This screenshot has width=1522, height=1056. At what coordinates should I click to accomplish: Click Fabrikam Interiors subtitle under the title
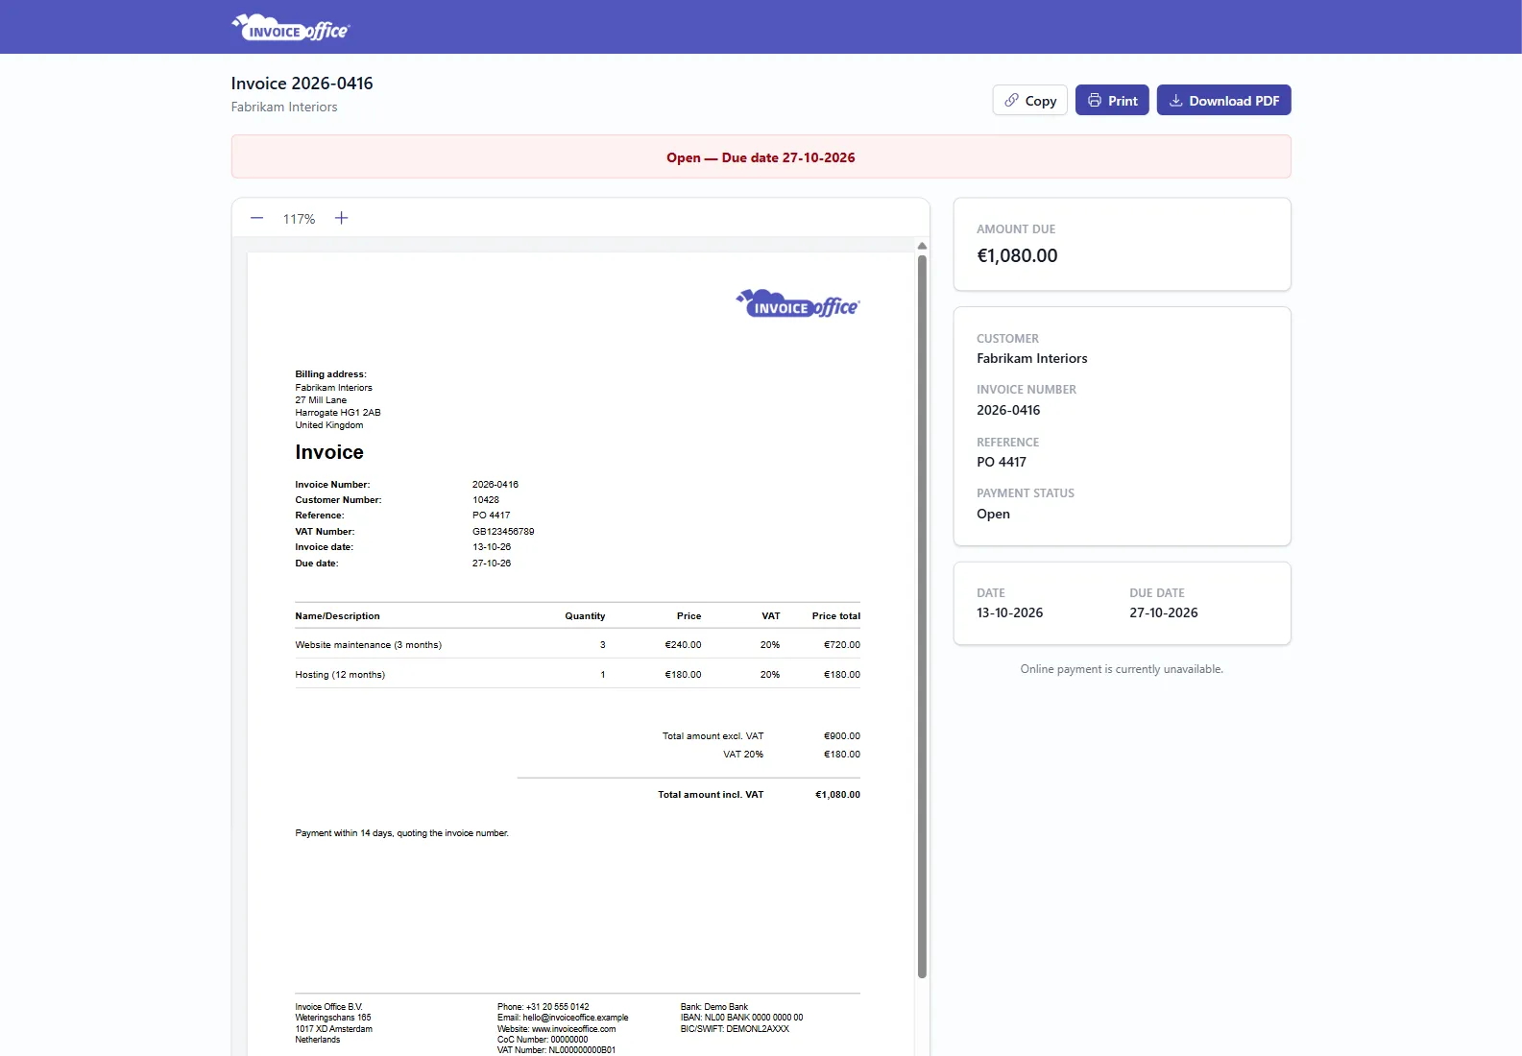[284, 107]
